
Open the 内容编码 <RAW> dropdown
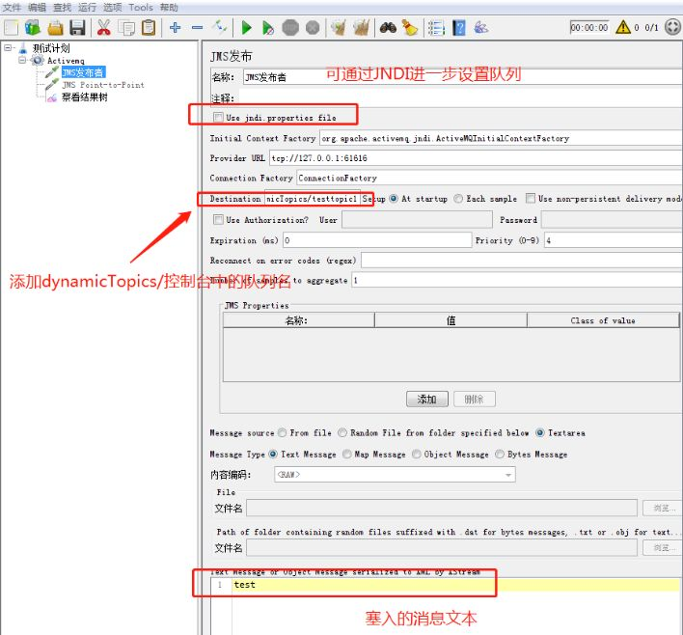(395, 474)
